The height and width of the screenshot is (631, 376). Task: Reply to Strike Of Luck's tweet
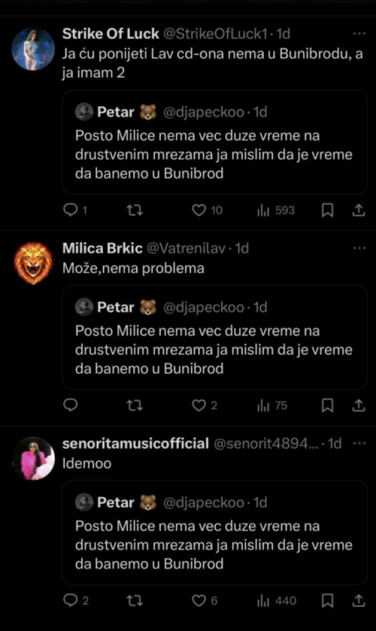pos(71,211)
